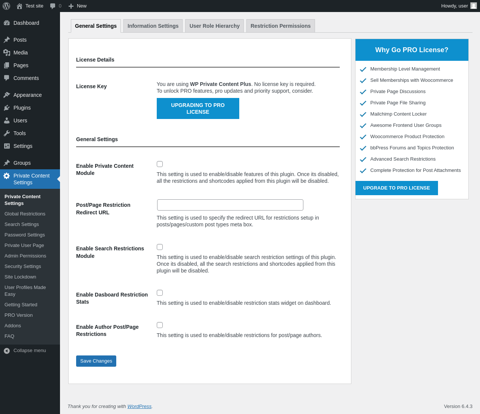
Task: Open Test site link in admin bar
Action: click(x=34, y=6)
